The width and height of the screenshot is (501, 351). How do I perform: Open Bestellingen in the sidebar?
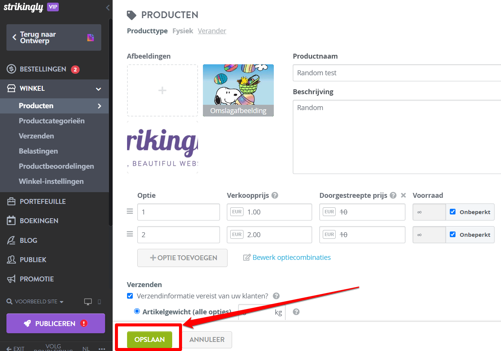[x=43, y=69]
